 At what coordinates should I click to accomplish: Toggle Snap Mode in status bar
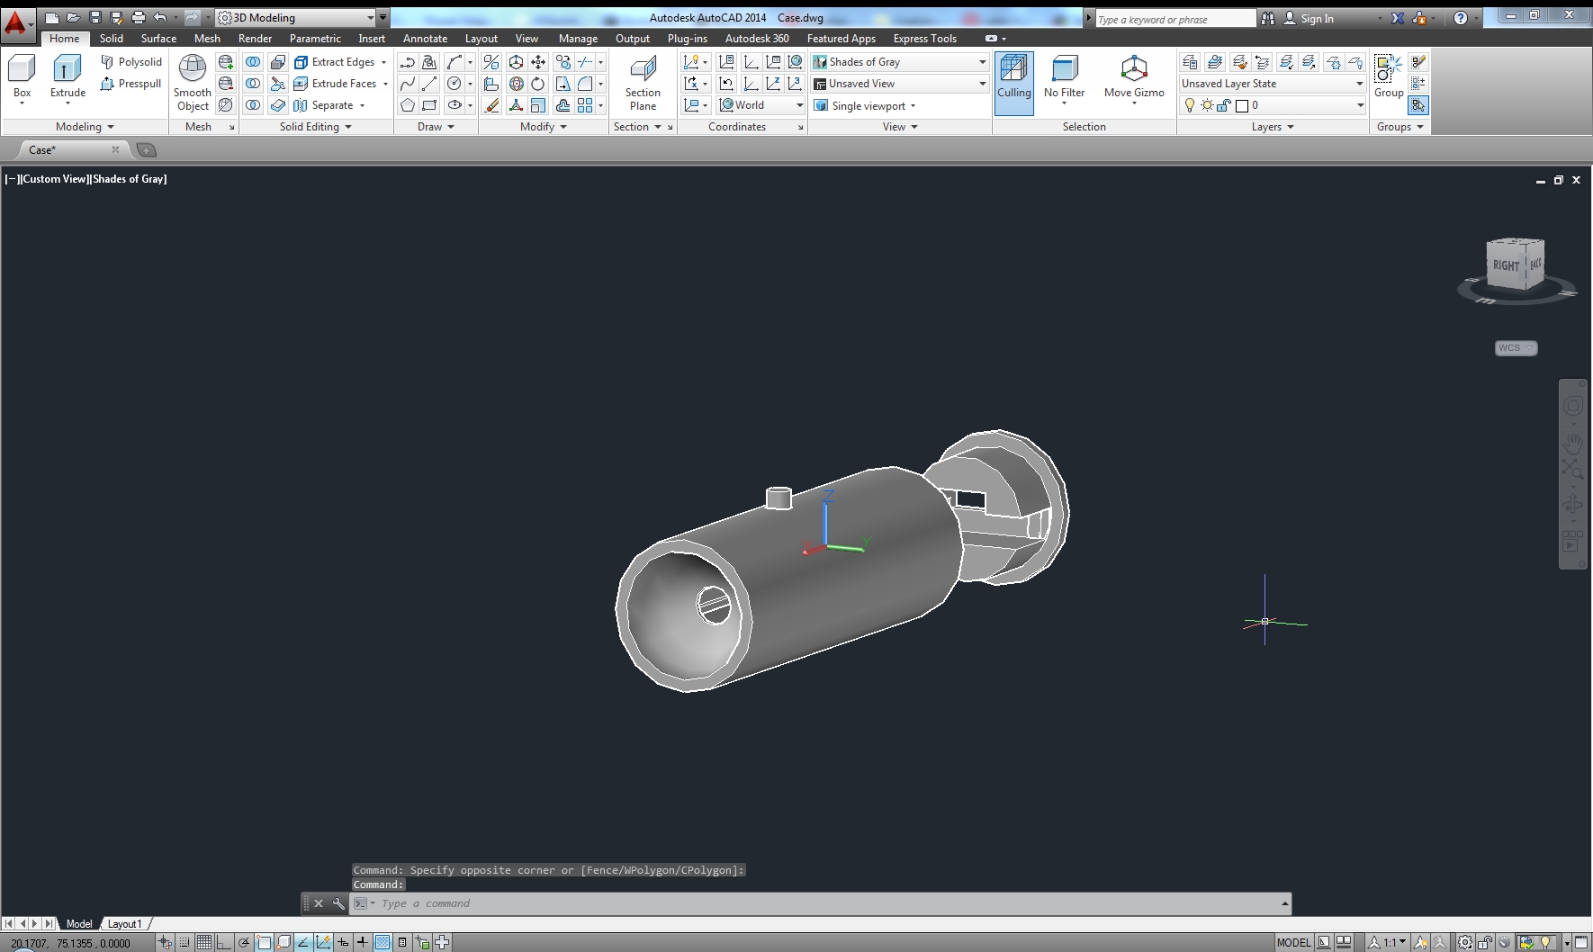click(x=184, y=942)
